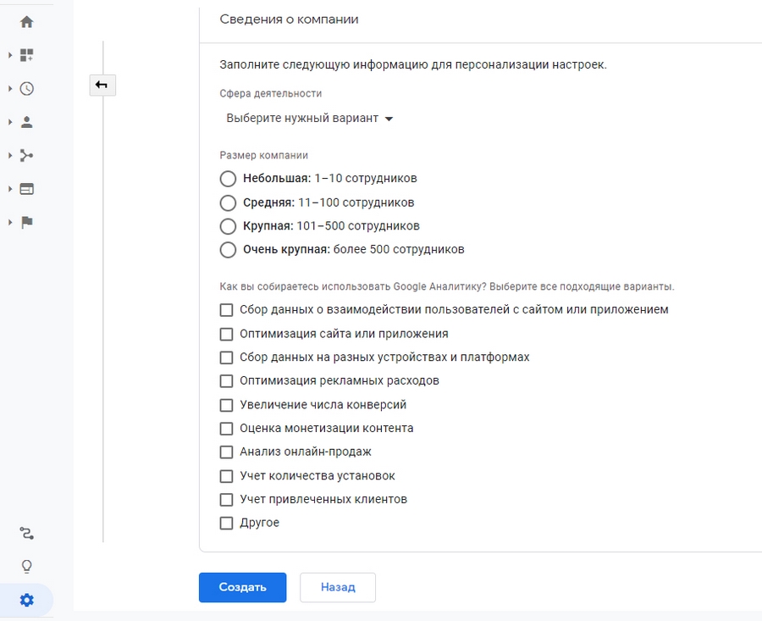Expand the Behavior section chevron
Screen dimensions: 762x621
tap(11, 188)
